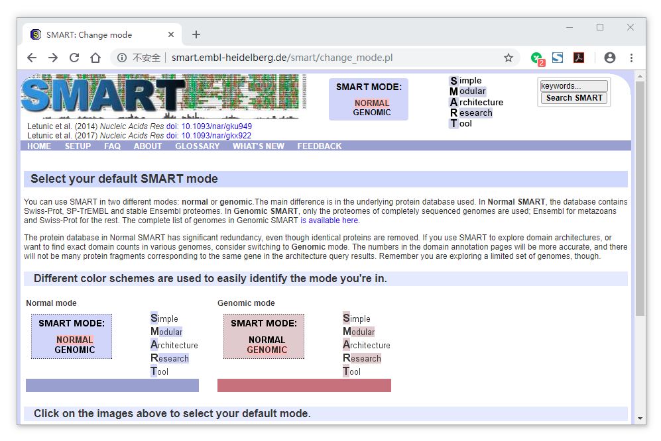Image resolution: width=661 pixels, height=441 pixels.
Task: Reload the page with the refresh icon
Action: click(74, 58)
